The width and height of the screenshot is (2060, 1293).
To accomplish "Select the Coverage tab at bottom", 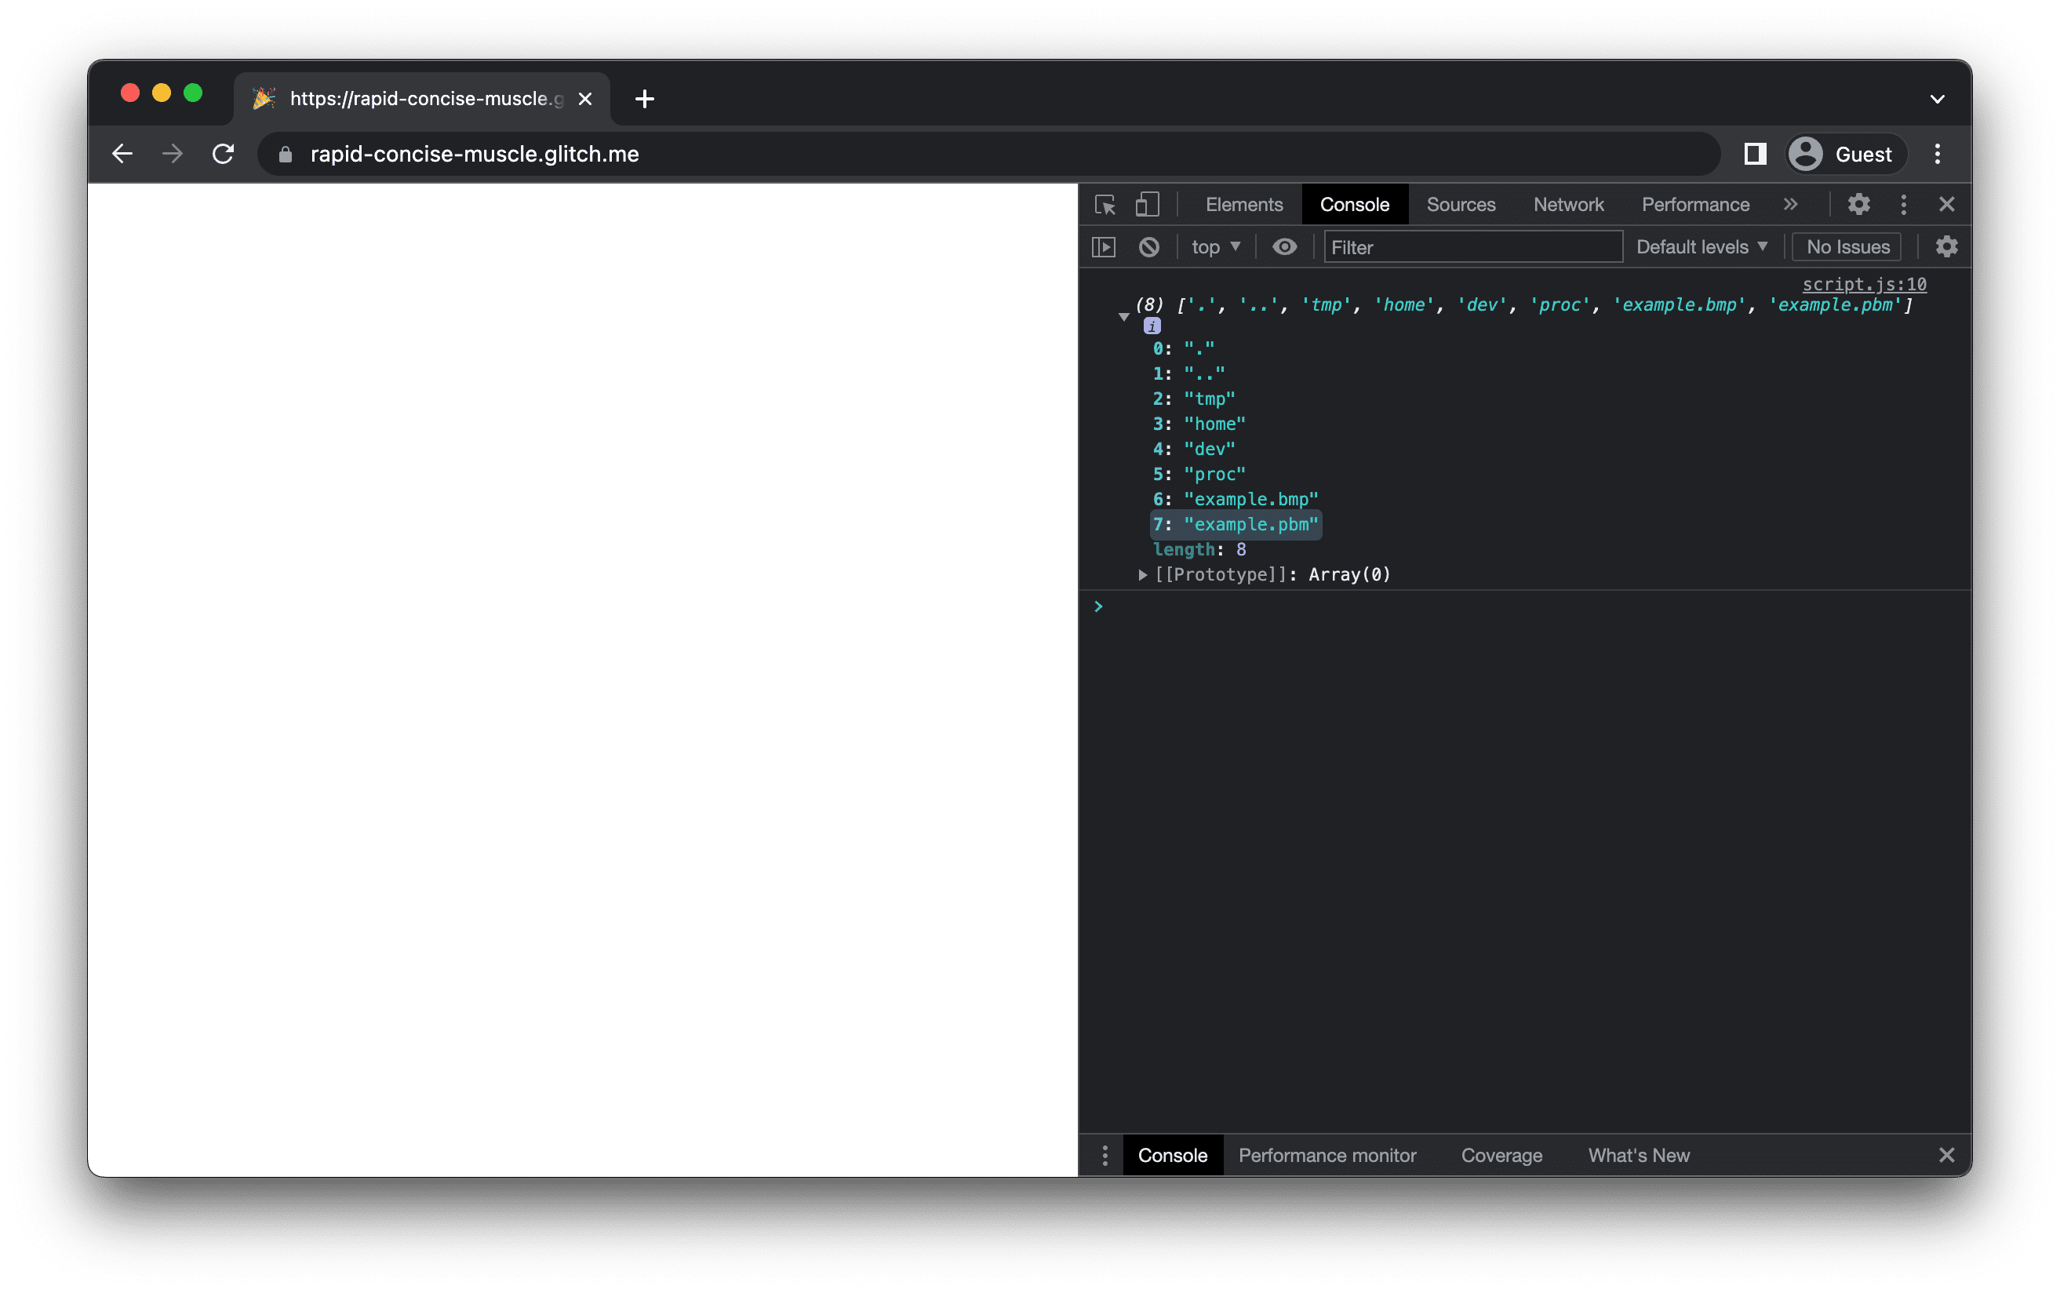I will tap(1503, 1154).
